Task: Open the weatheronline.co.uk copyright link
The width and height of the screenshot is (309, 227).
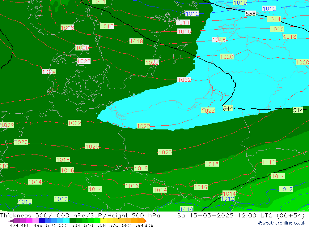Action: coord(281,223)
